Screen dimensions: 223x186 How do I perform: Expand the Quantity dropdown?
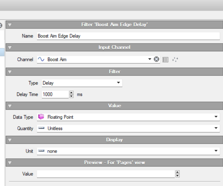point(216,128)
